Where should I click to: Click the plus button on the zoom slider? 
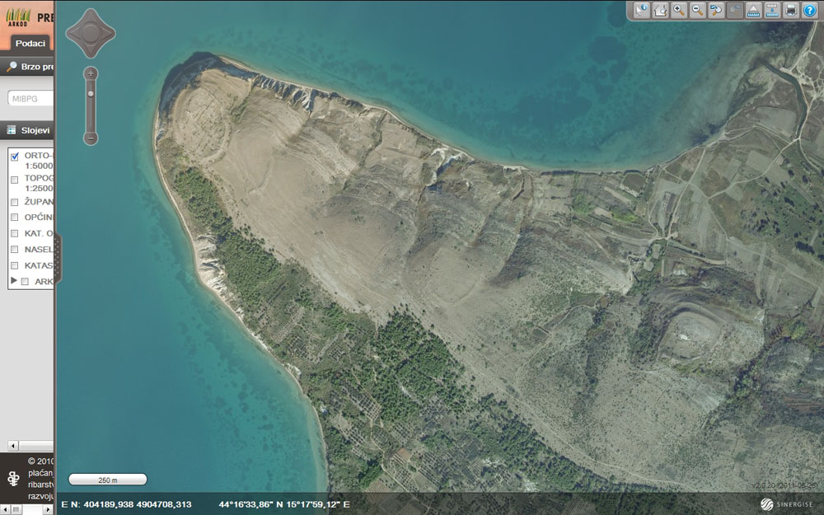point(91,73)
